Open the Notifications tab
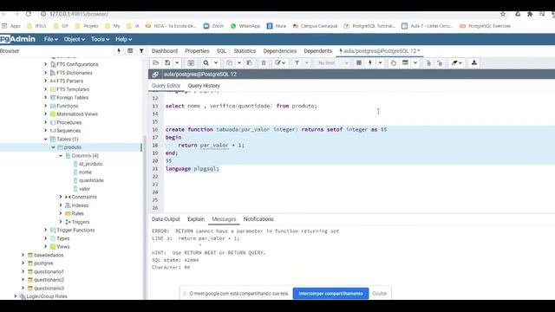The width and height of the screenshot is (555, 312). pos(258,219)
